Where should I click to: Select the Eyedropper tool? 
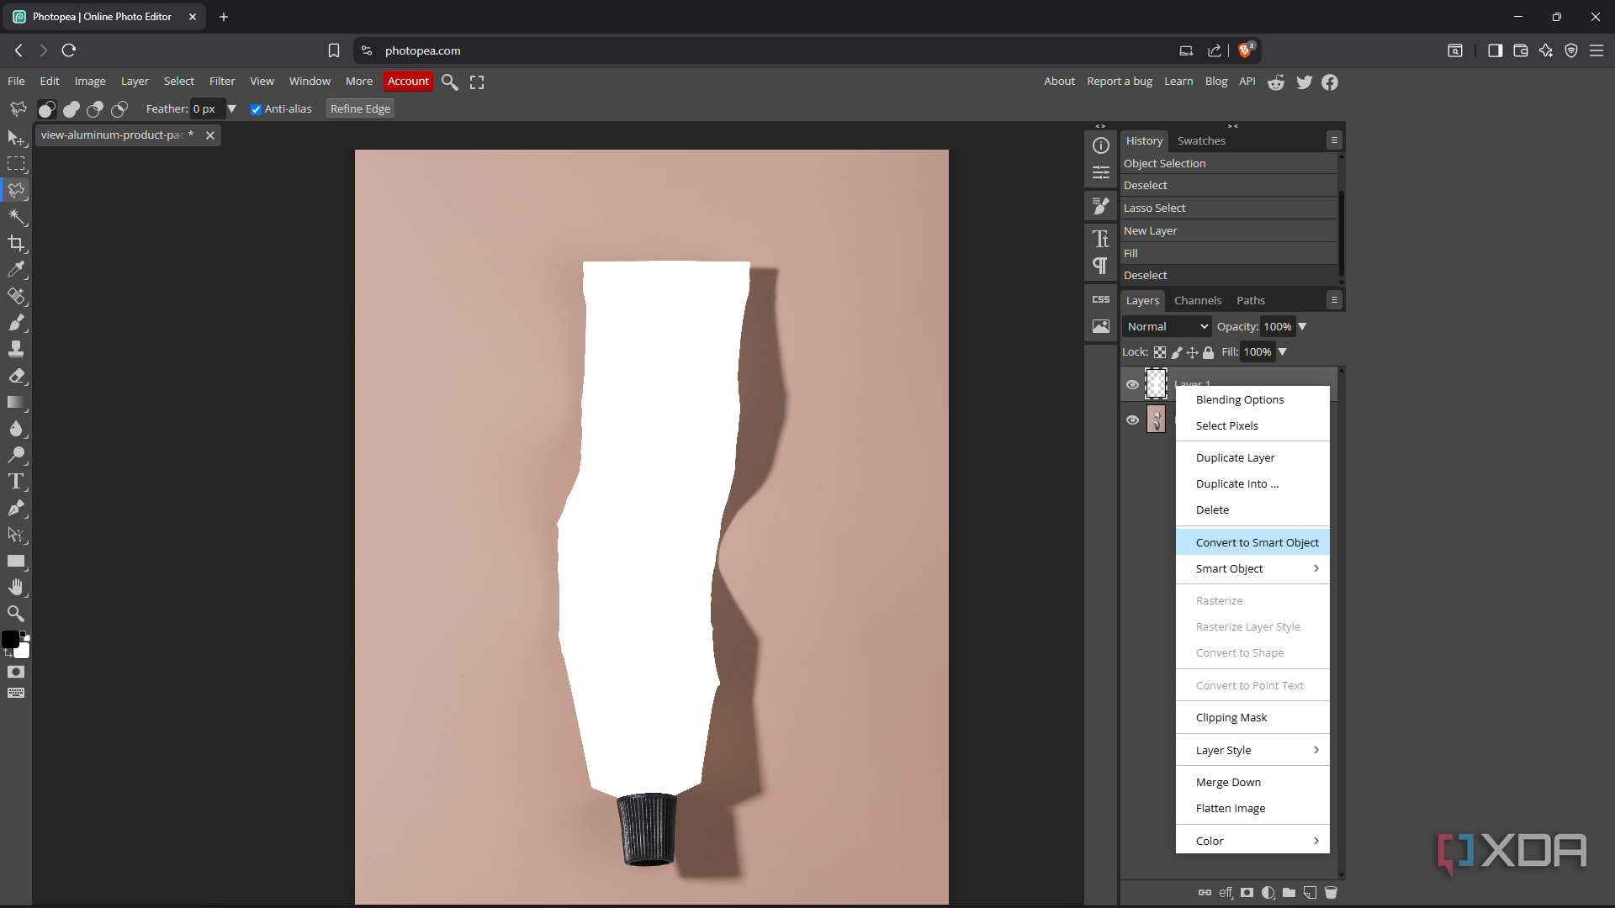(x=16, y=270)
